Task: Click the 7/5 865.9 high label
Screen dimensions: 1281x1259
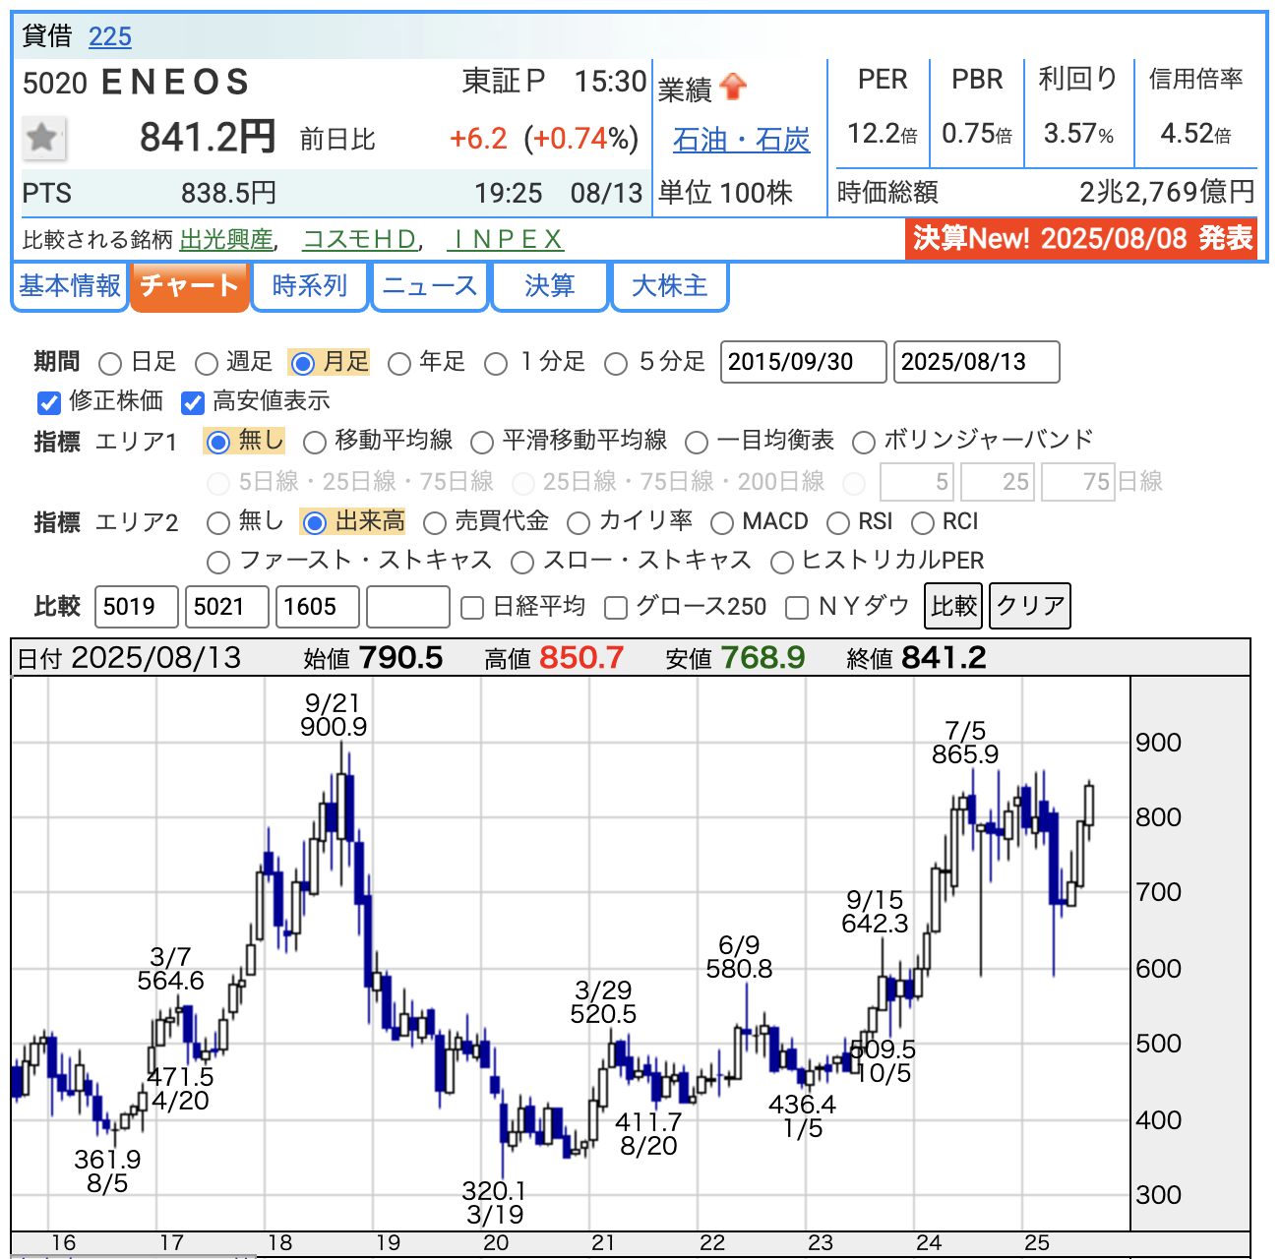Action: pyautogui.click(x=965, y=743)
